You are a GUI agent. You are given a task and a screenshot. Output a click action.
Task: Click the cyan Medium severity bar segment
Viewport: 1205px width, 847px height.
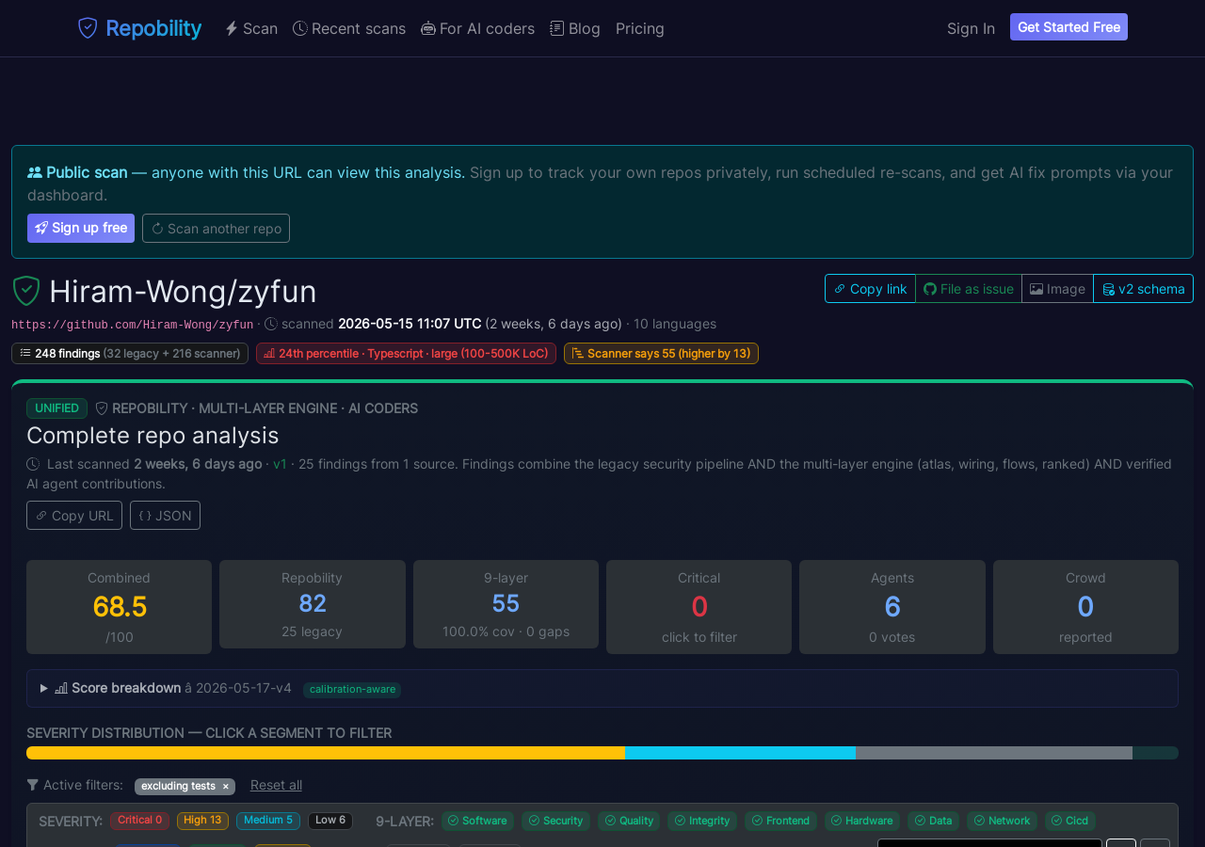pos(740,753)
